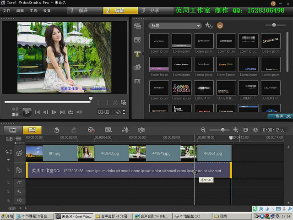Click the Windows 开始 start button
Viewport: 293px width, 220px height.
click(x=7, y=216)
